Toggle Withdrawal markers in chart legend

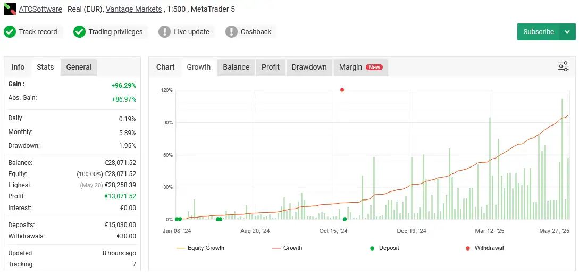484,248
